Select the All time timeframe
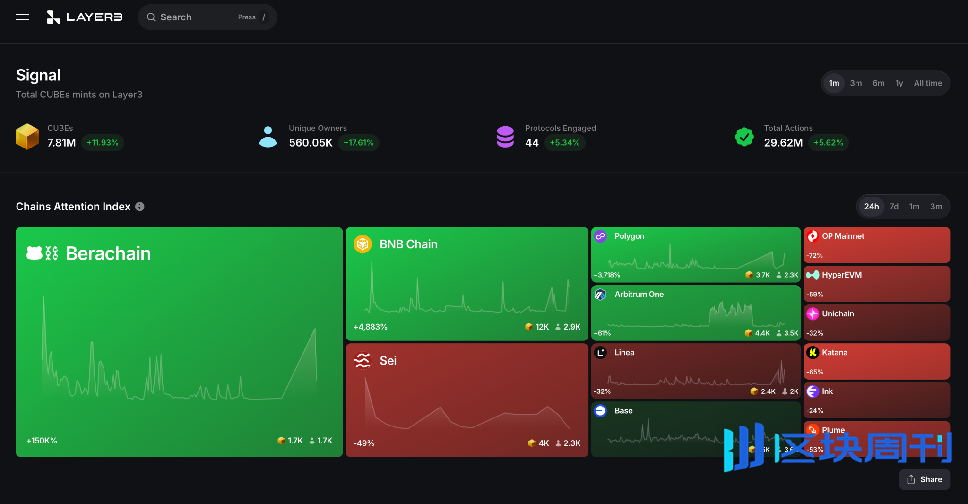 (928, 83)
